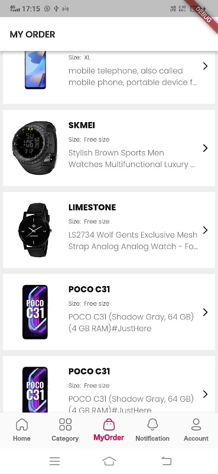The height and width of the screenshot is (474, 218).
Task: Open the recent apps menu icon
Action: coord(54,461)
